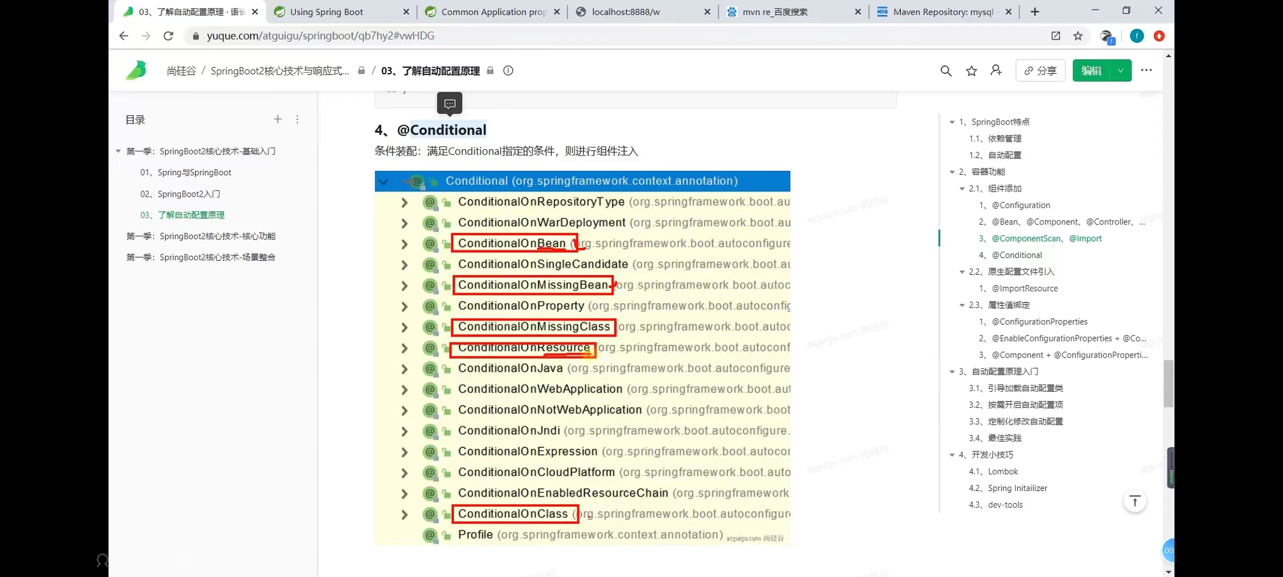
Task: Star this document with the favorite icon
Action: click(x=971, y=71)
